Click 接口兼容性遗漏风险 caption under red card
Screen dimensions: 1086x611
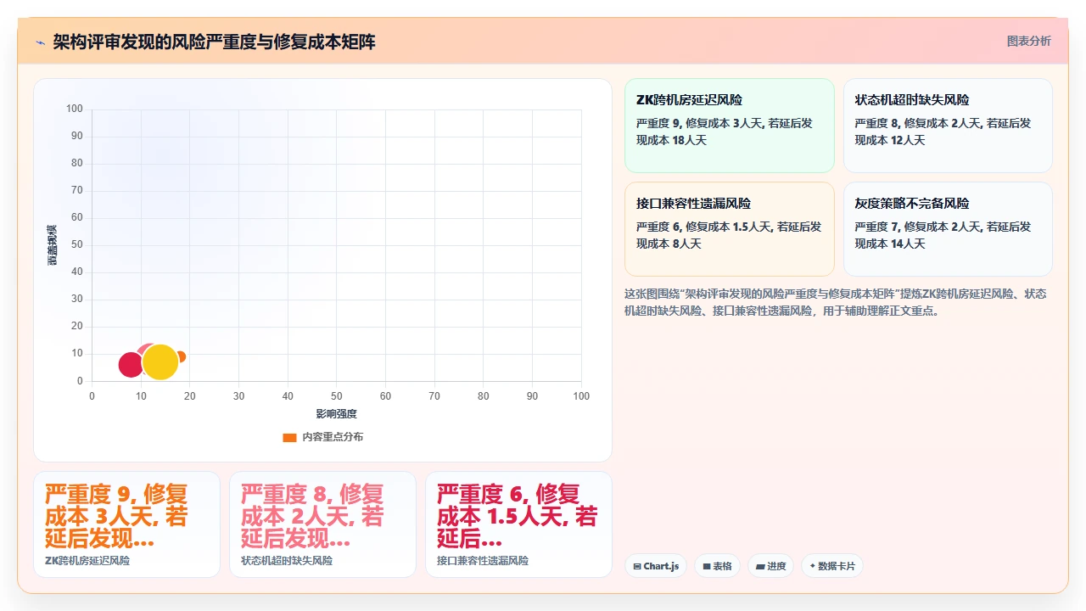click(483, 561)
